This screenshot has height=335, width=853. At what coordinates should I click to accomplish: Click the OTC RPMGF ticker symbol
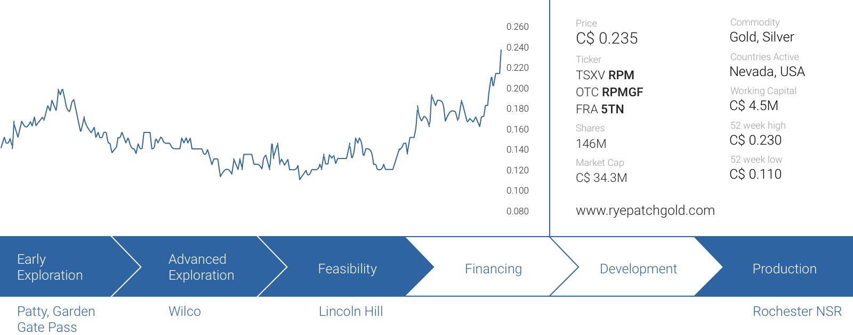click(609, 92)
